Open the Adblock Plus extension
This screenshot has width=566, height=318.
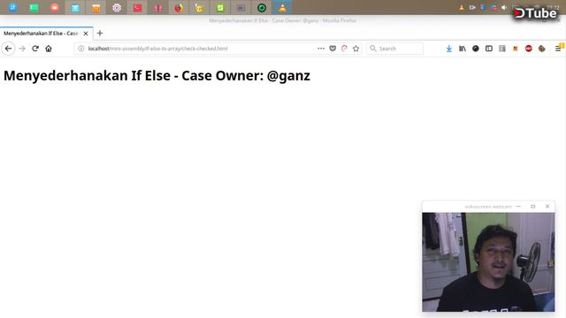(529, 49)
